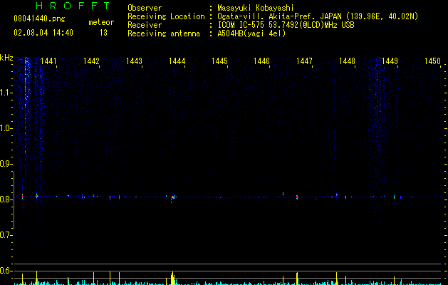Click the ICOM IC-575 receiver text
The image size is (448, 285).
coord(286,25)
